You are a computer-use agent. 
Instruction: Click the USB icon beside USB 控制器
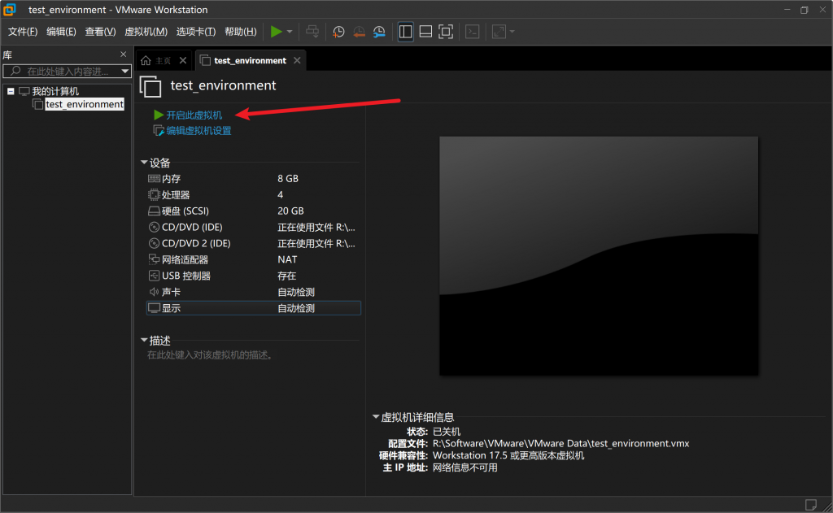tap(154, 276)
